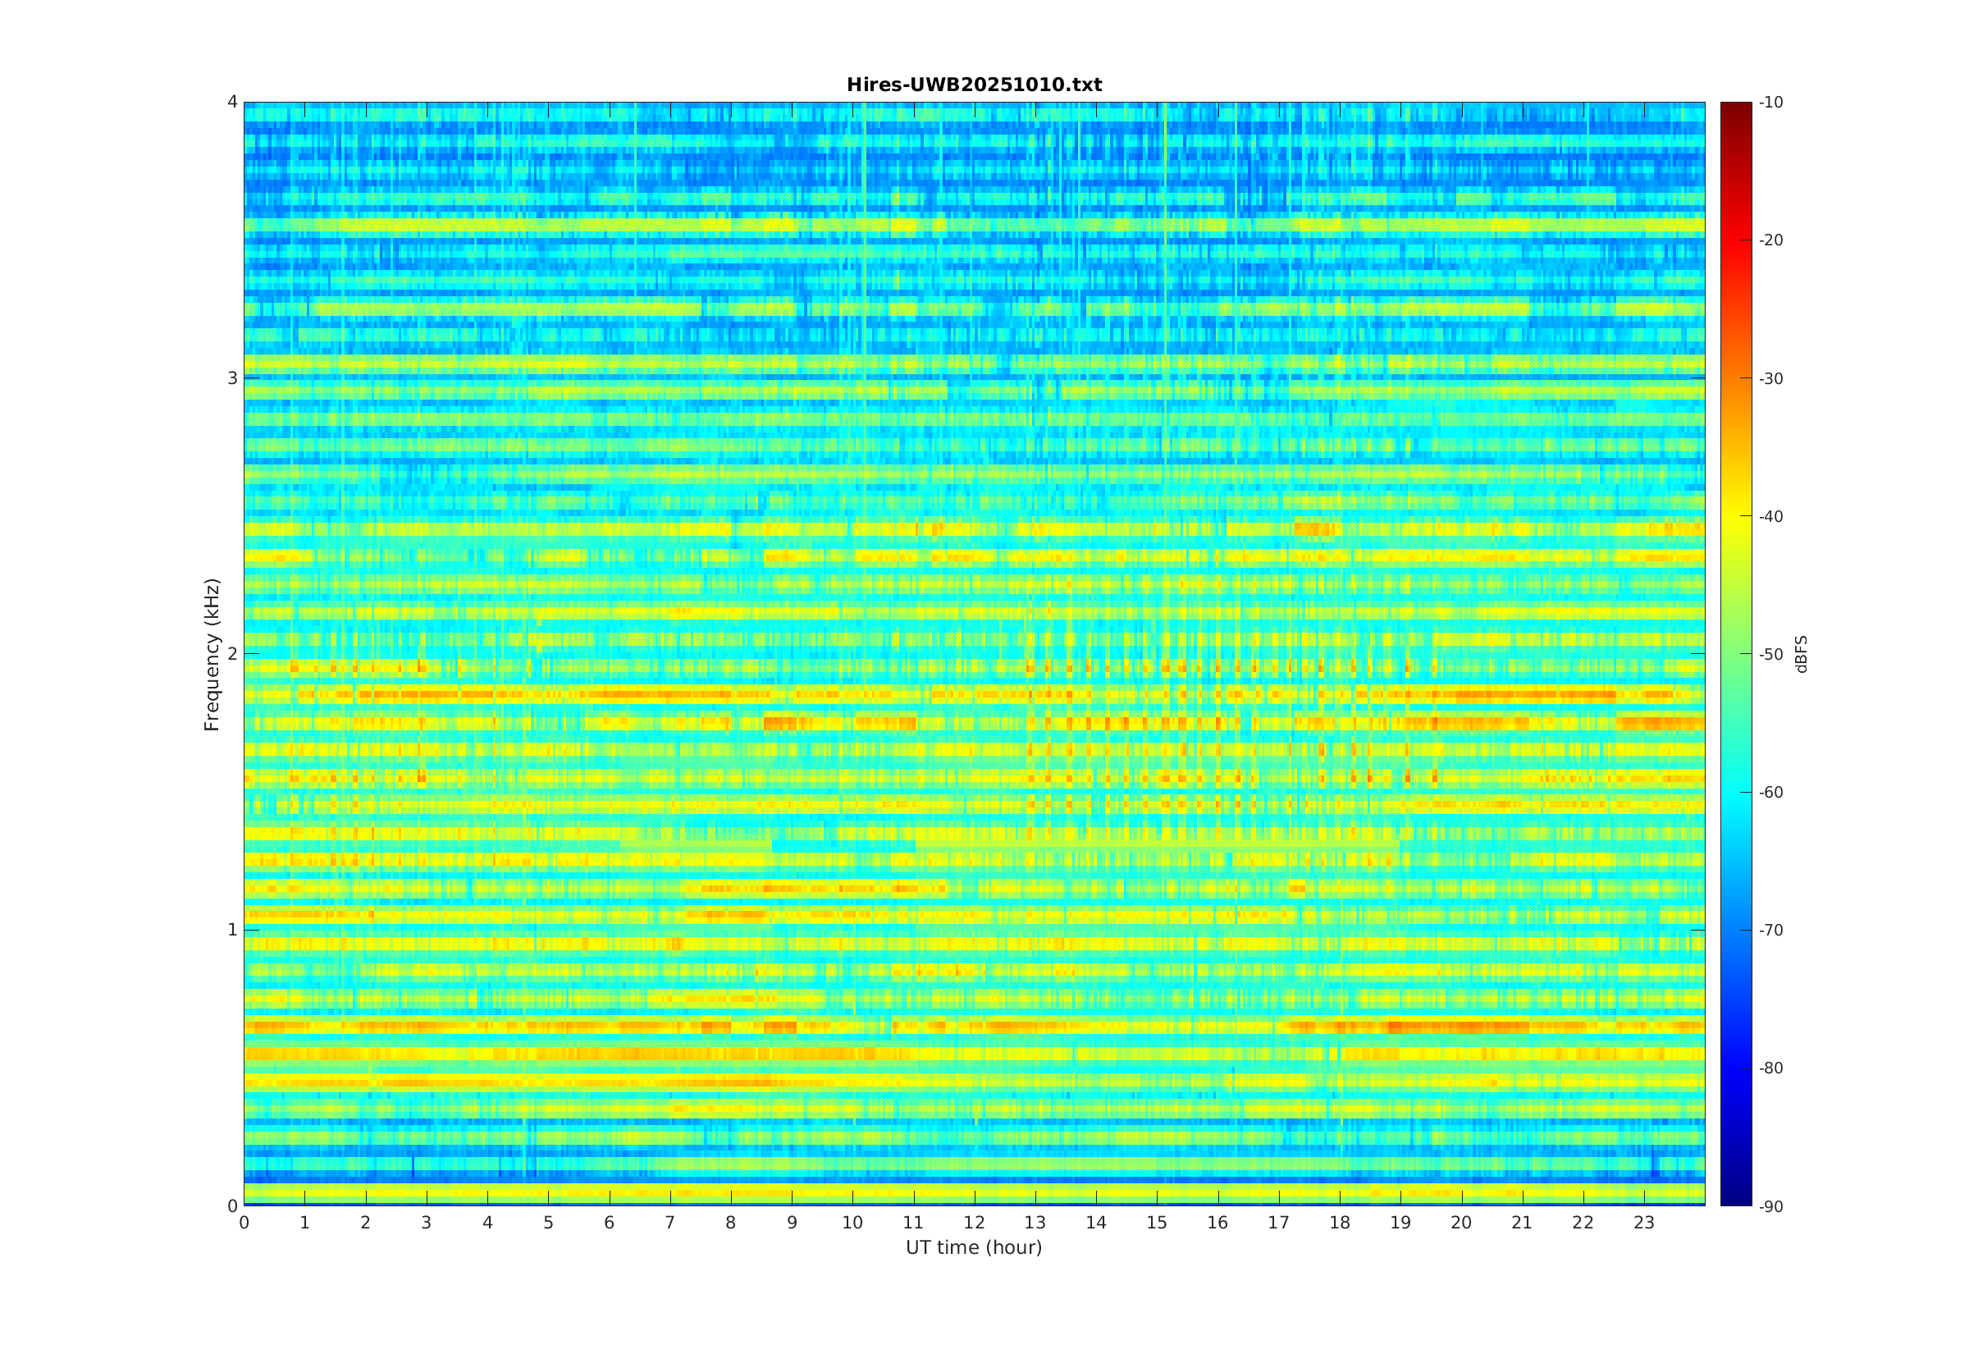This screenshot has width=1969, height=1354.
Task: Click the 4 kHz label on y-axis
Action: (231, 102)
